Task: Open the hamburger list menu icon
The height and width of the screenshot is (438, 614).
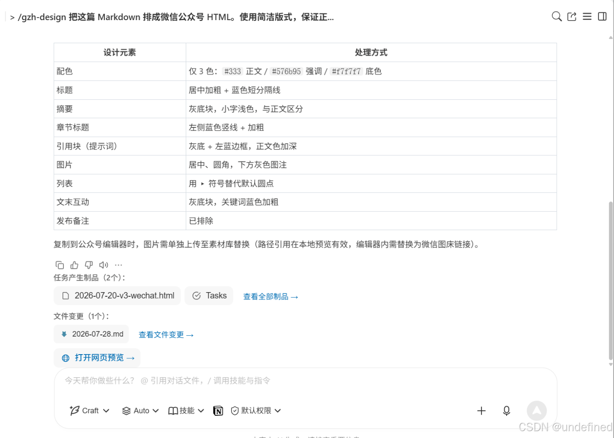Action: pos(587,17)
